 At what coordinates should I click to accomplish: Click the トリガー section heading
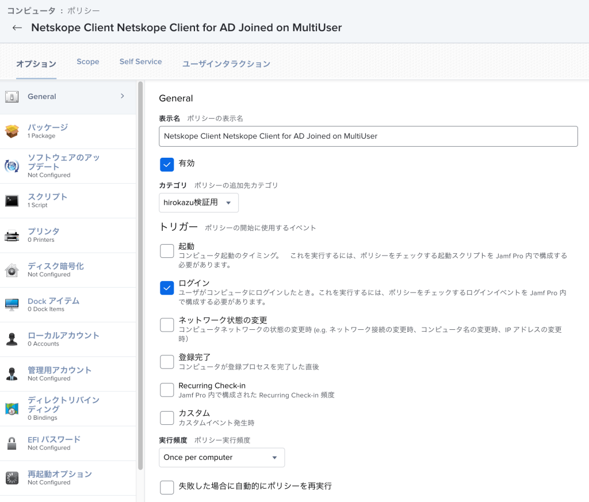(x=178, y=227)
